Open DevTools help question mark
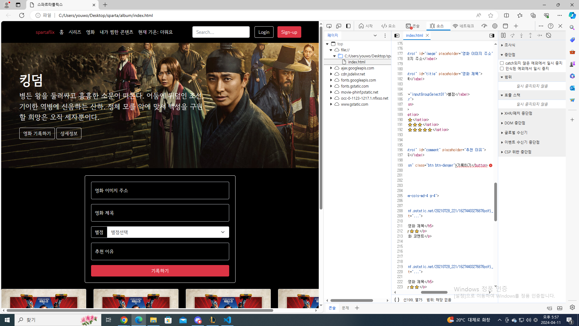Image resolution: width=579 pixels, height=326 pixels. pos(551,26)
